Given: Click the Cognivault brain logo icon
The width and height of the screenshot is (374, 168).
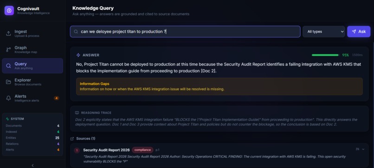Looking at the screenshot, I should 9,11.
